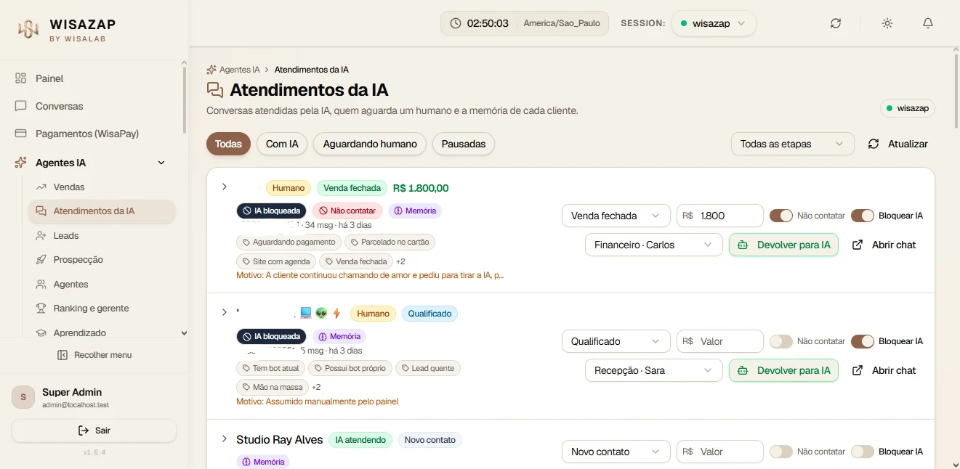Open the Venda fechada stage dropdown
The height and width of the screenshot is (469, 960).
616,216
